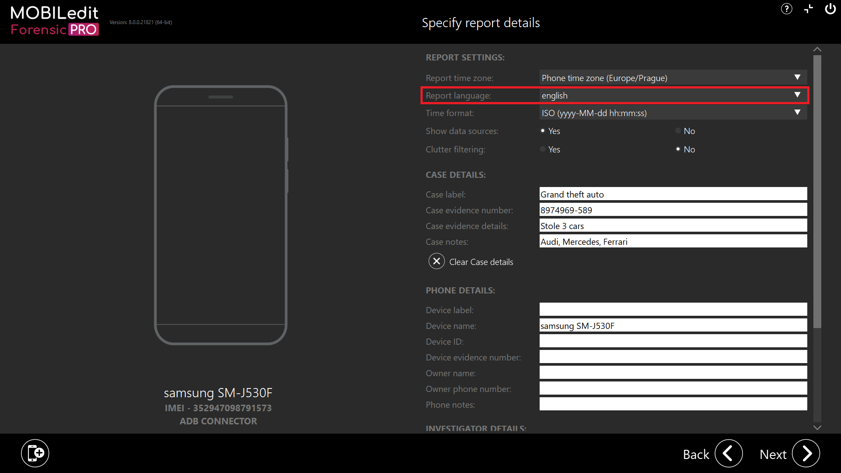Click the minimize-to-window icon at top right
841x473 pixels.
[x=809, y=9]
